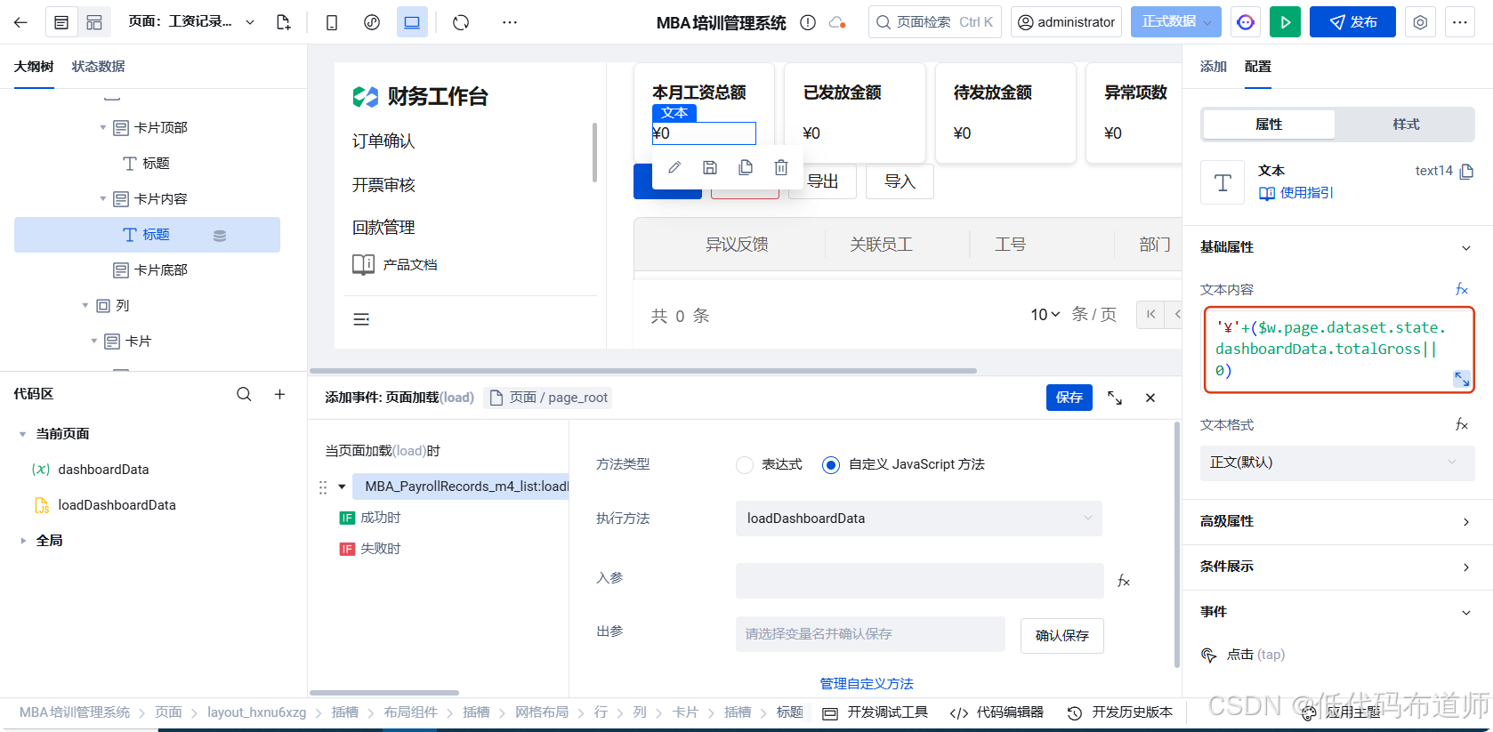Change the 10 条/页 page size dropdown
The width and height of the screenshot is (1493, 732).
[1045, 314]
